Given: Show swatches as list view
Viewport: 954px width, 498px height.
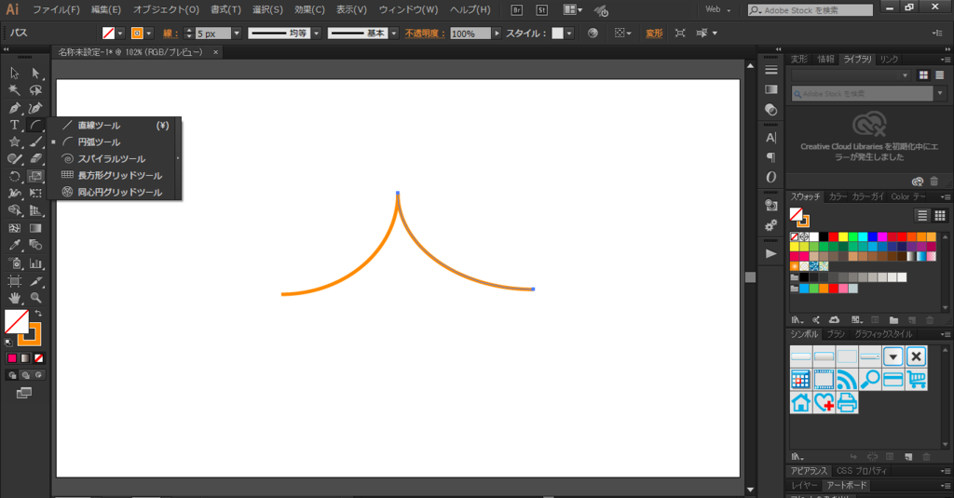Looking at the screenshot, I should tap(922, 215).
